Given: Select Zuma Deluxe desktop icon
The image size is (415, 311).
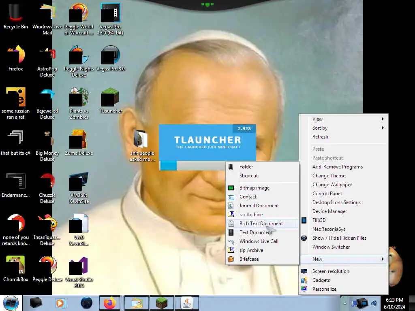Looking at the screenshot, I should click(x=79, y=142).
